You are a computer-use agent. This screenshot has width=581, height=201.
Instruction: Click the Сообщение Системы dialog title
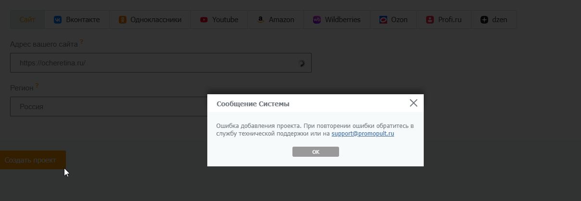click(x=253, y=104)
